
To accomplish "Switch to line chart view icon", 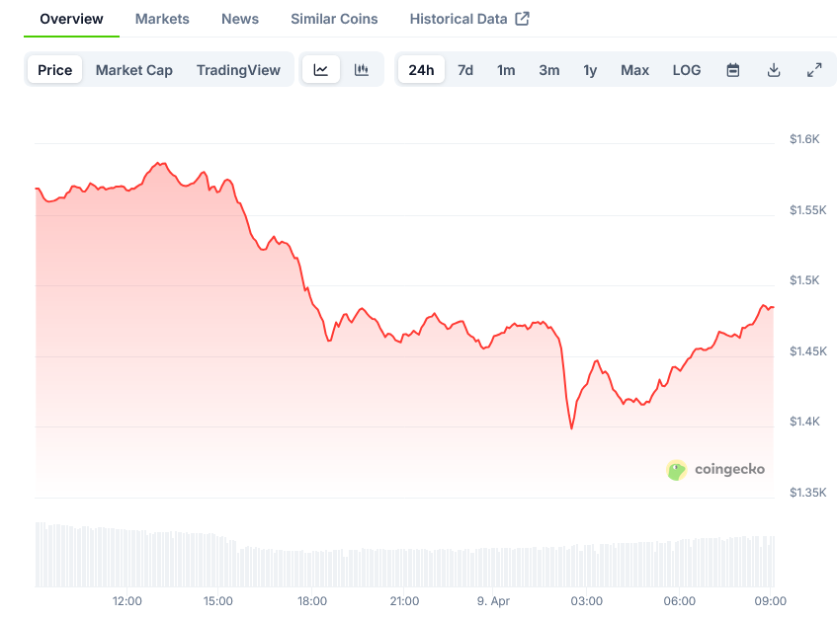I will click(x=321, y=70).
